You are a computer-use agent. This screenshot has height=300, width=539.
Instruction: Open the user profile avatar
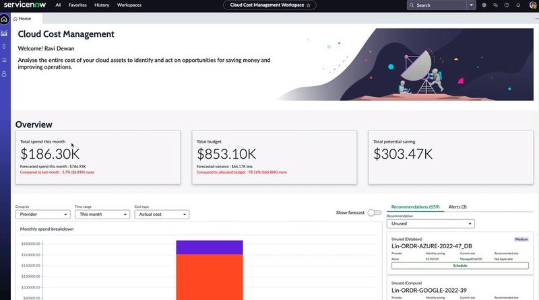click(x=533, y=5)
